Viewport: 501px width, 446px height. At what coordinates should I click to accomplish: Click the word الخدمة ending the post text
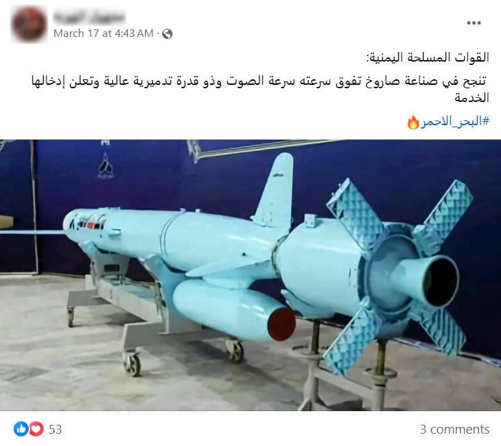(472, 98)
